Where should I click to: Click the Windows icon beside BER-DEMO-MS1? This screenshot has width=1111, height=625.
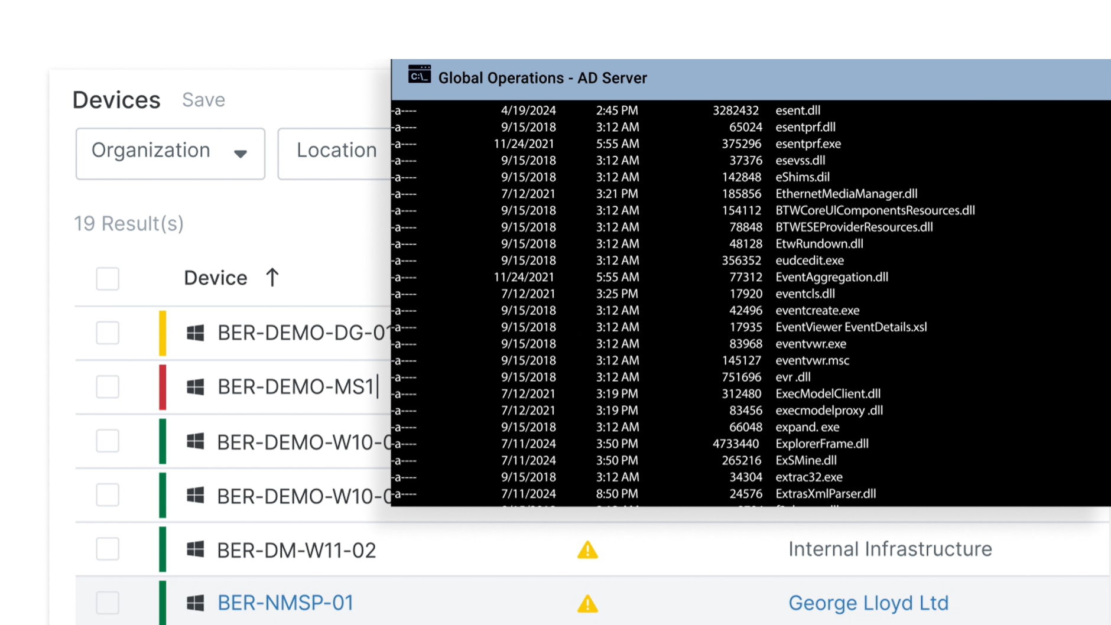point(196,387)
